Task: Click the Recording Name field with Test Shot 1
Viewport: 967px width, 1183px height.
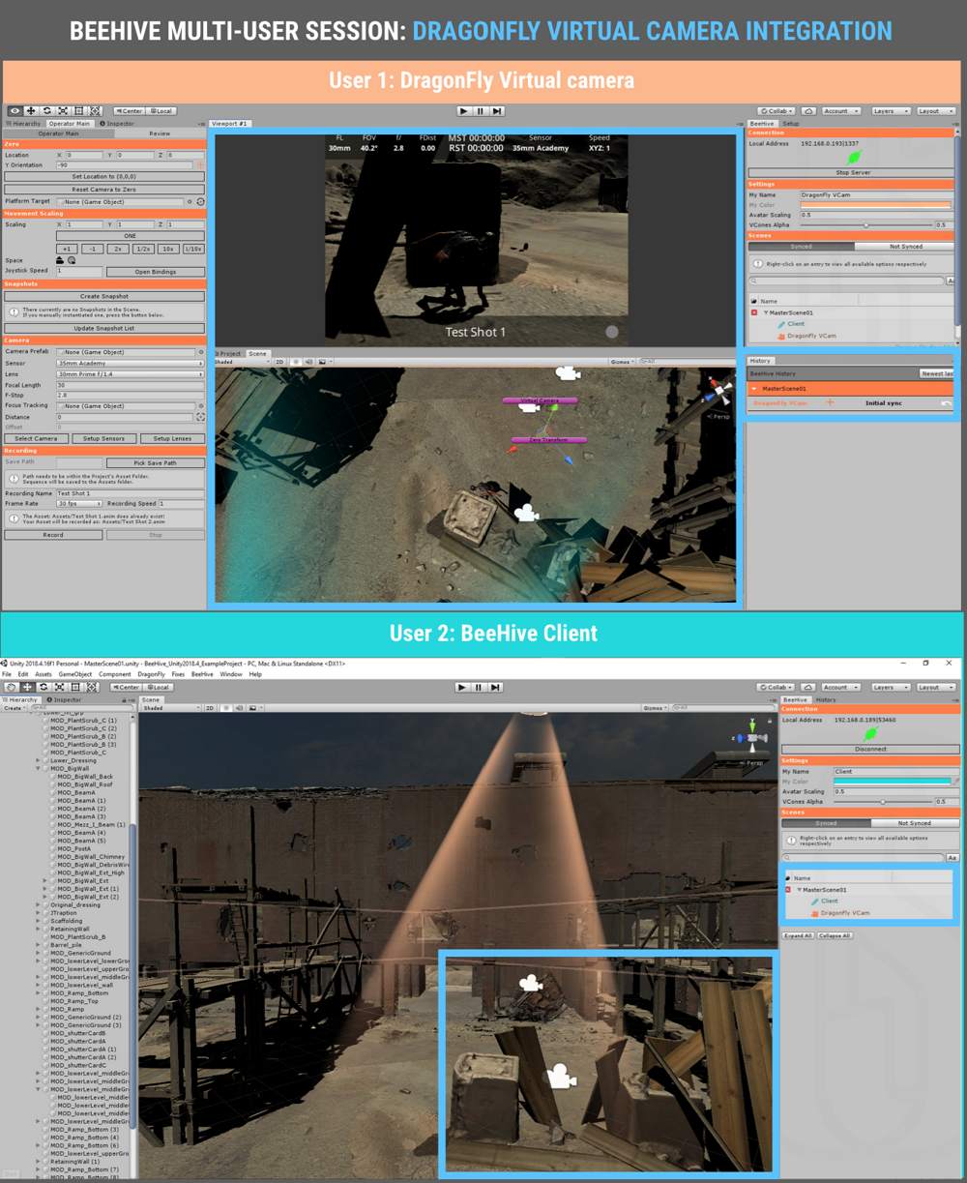Action: [x=130, y=493]
